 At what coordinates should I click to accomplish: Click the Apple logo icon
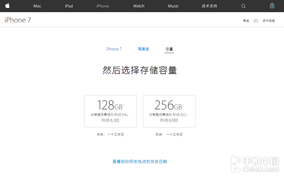[x=8, y=6]
